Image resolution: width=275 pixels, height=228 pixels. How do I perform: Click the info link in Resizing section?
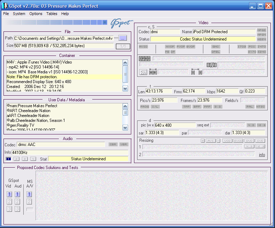(x=262, y=155)
